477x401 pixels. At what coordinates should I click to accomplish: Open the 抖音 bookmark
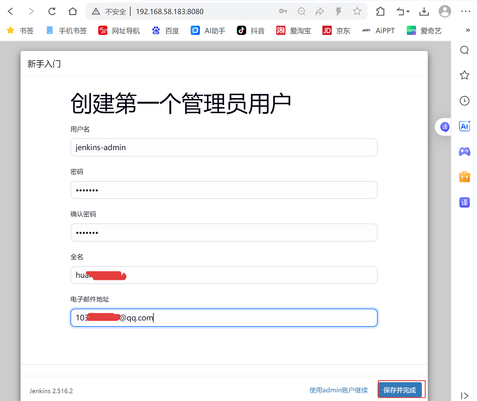click(251, 31)
